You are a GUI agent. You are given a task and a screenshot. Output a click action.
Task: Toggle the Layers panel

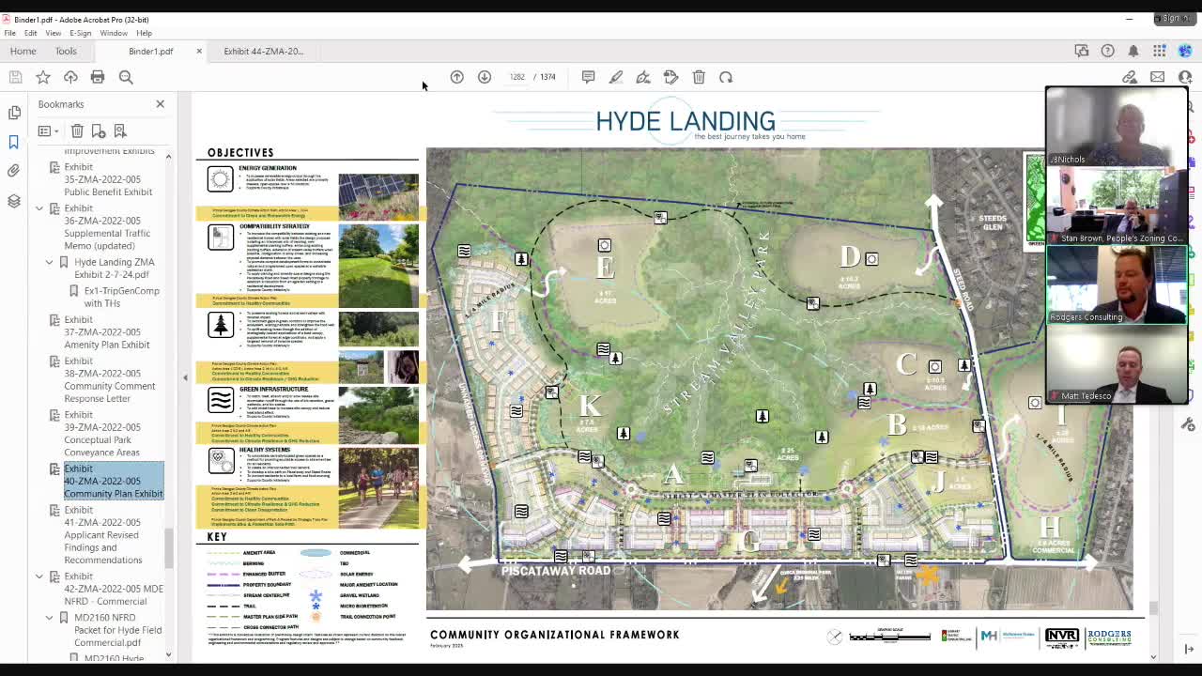pos(14,201)
